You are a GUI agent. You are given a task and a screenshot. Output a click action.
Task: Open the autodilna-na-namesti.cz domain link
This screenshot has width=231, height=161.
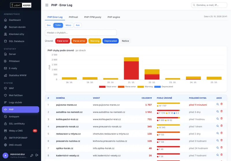69,112
